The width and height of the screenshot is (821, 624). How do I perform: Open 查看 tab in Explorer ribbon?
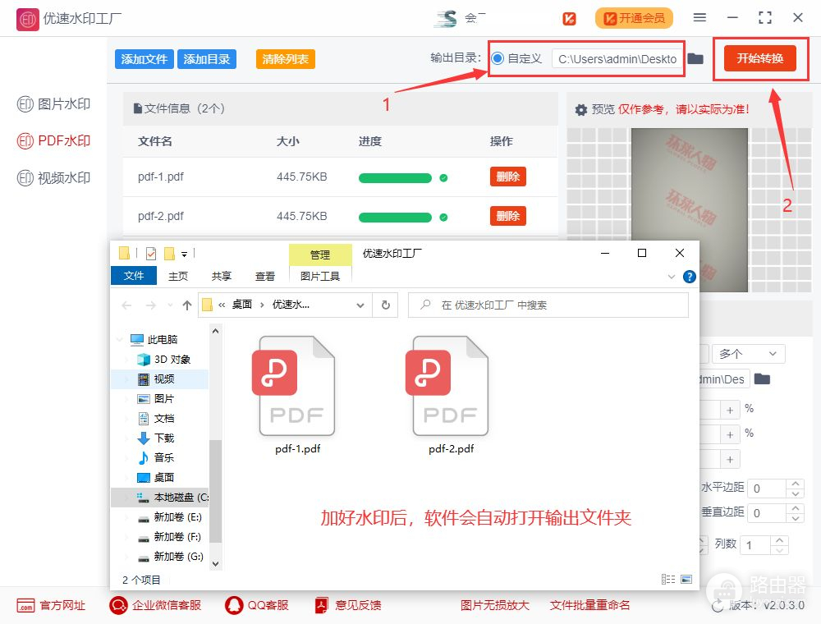265,276
